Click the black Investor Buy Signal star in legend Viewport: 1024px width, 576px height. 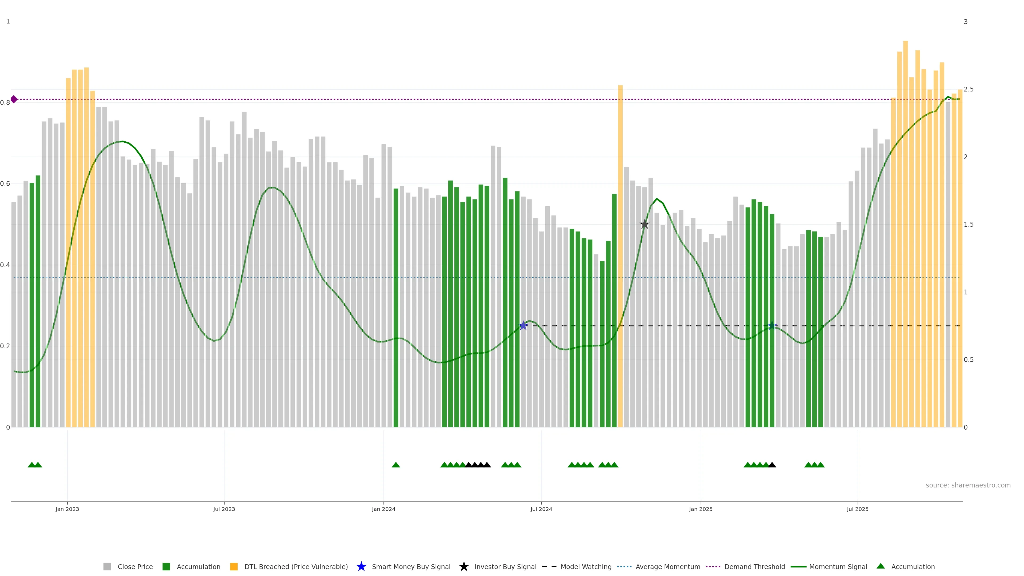click(463, 566)
